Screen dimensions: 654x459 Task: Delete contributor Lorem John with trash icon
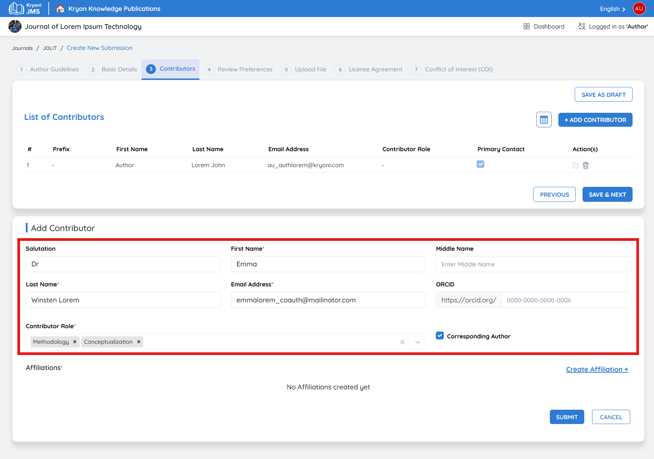pyautogui.click(x=586, y=165)
